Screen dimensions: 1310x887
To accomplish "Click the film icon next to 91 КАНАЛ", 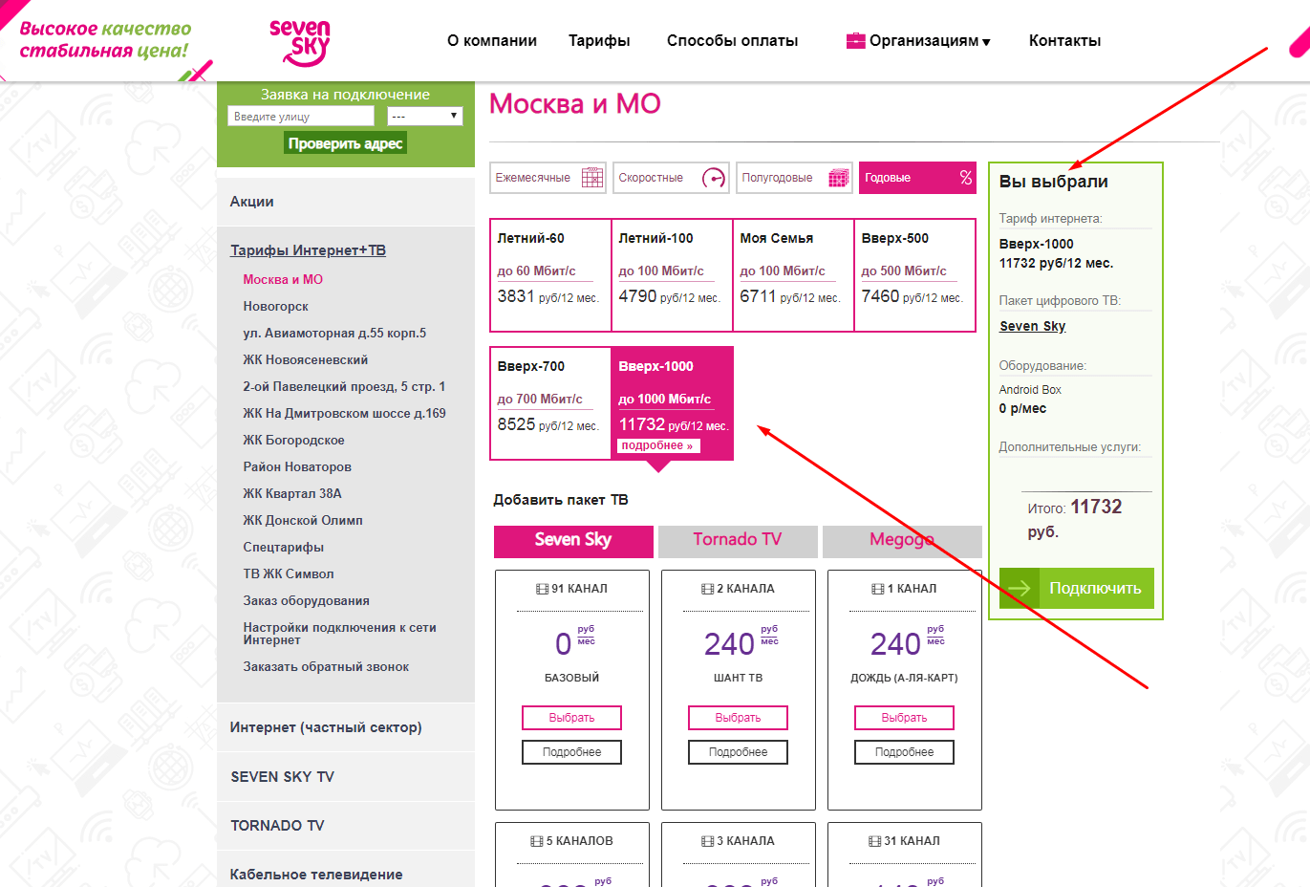I will point(543,589).
